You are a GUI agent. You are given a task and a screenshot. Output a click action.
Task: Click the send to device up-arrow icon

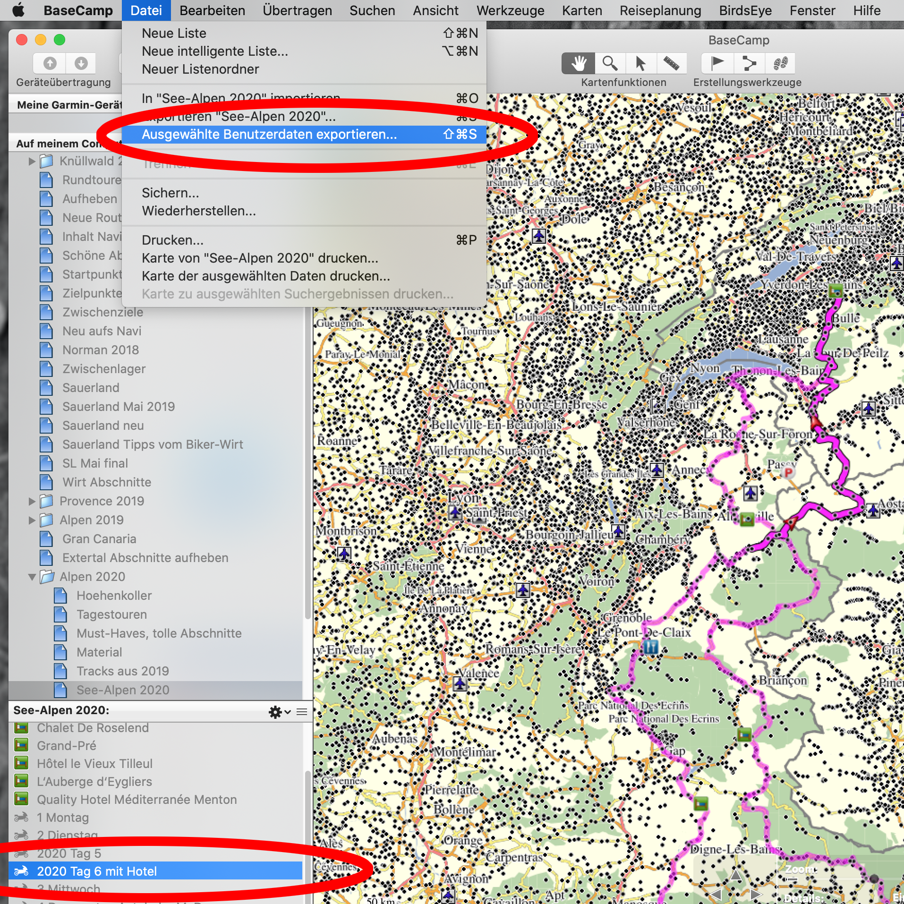click(x=50, y=63)
